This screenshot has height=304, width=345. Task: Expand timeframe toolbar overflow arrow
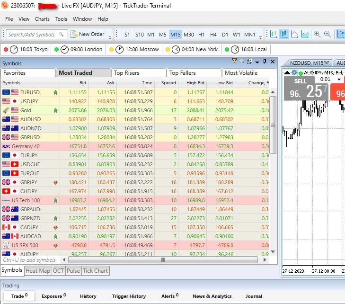pyautogui.click(x=260, y=37)
